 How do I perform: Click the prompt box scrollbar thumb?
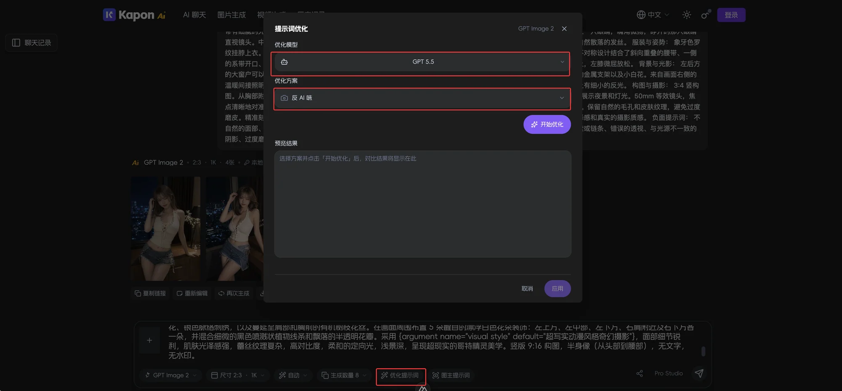(x=703, y=351)
